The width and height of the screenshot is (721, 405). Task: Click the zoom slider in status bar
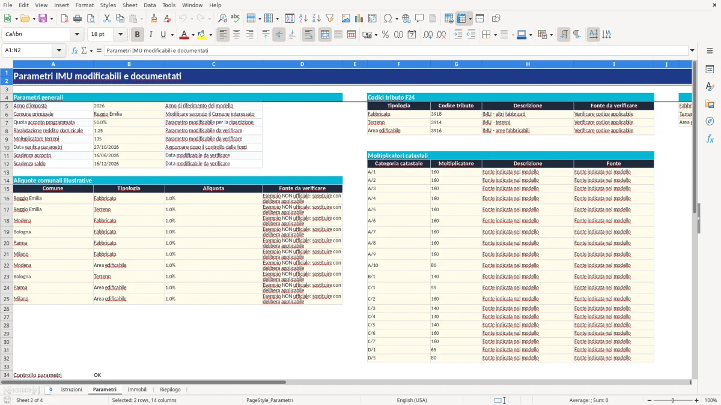click(x=672, y=400)
